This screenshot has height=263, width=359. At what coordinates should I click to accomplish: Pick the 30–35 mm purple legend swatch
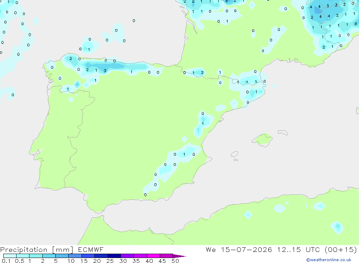127,256
